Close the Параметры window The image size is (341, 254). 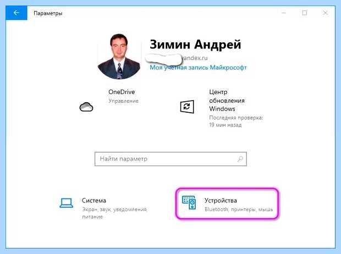(325, 13)
